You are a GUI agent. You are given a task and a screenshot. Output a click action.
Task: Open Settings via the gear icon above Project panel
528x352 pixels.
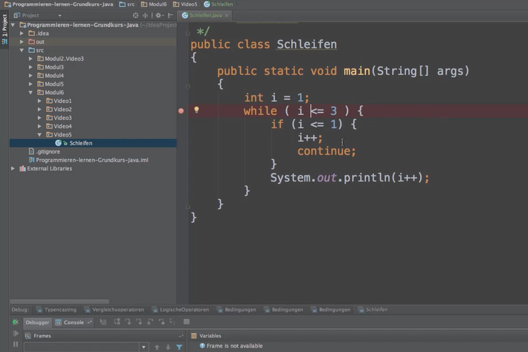pyautogui.click(x=159, y=15)
